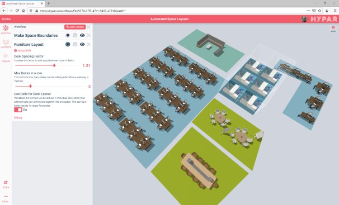Click the Pocket save icon
This screenshot has width=339, height=205.
[x=314, y=11]
